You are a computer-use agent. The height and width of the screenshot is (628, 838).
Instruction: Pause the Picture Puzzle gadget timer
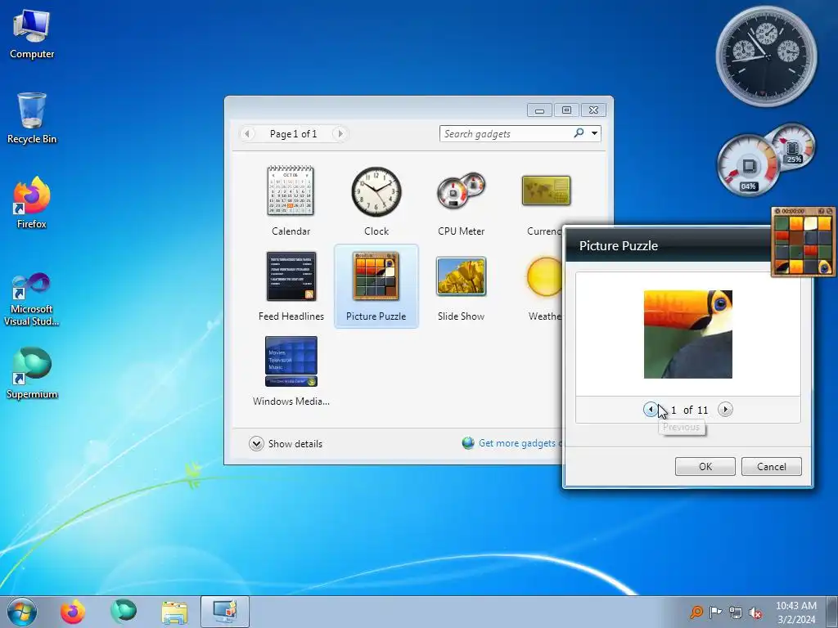tap(777, 212)
